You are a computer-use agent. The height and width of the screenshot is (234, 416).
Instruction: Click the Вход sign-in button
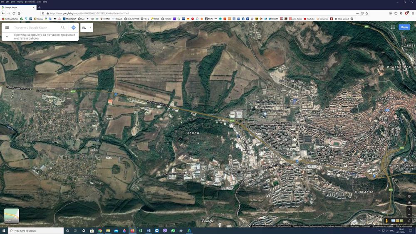point(404,27)
